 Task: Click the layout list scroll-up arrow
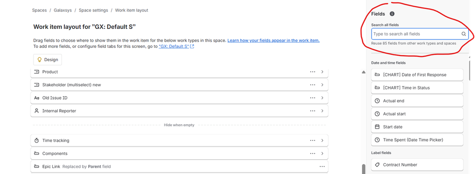[x=364, y=72]
